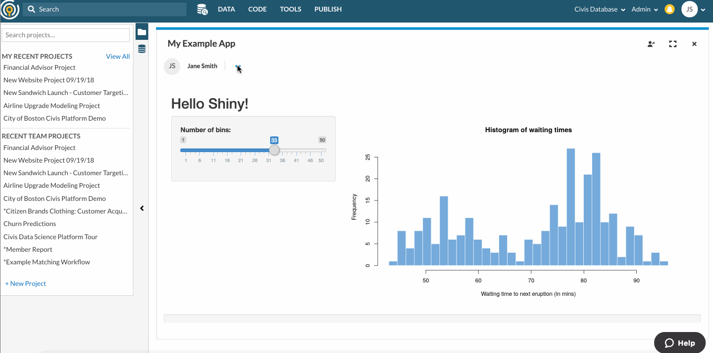Screen dimensions: 713x353
Task: Open the Projects panel folder icon
Action: tap(141, 31)
